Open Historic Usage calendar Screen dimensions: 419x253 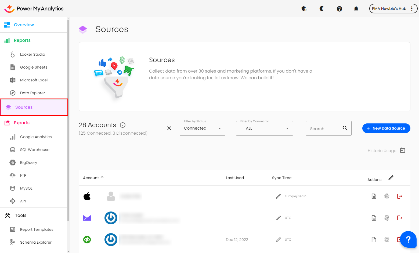402,150
